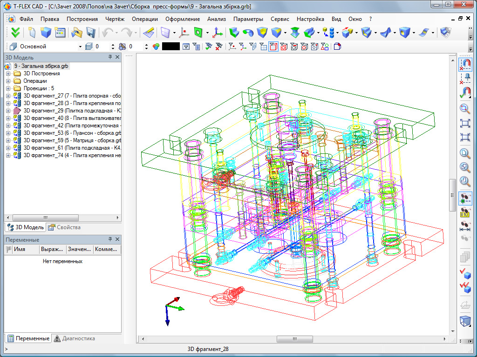Expand the 3D фрагмент_74 tree node

(x=8, y=155)
